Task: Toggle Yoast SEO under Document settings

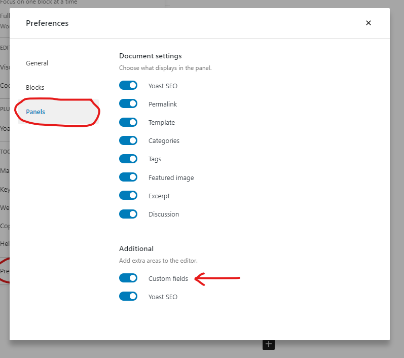Action: [x=128, y=86]
